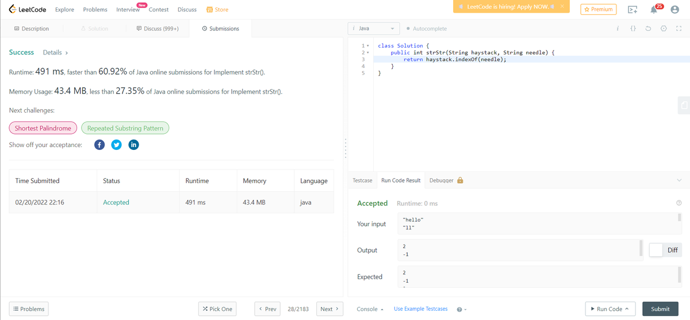Click inside the Your input box
Image resolution: width=690 pixels, height=320 pixels.
pos(540,223)
